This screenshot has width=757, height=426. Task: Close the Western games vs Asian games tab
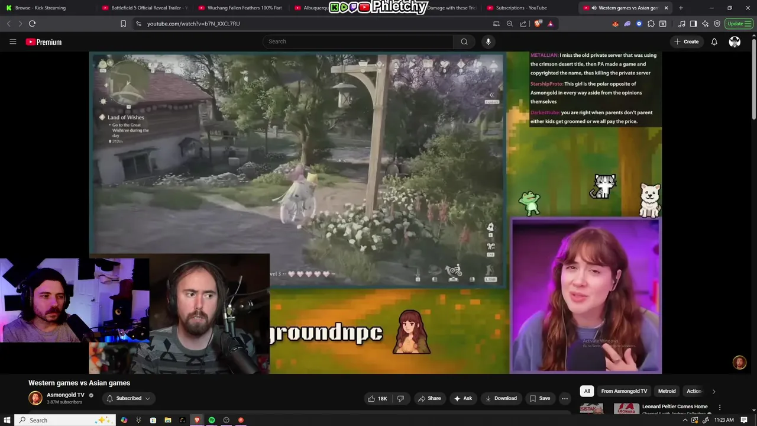666,8
